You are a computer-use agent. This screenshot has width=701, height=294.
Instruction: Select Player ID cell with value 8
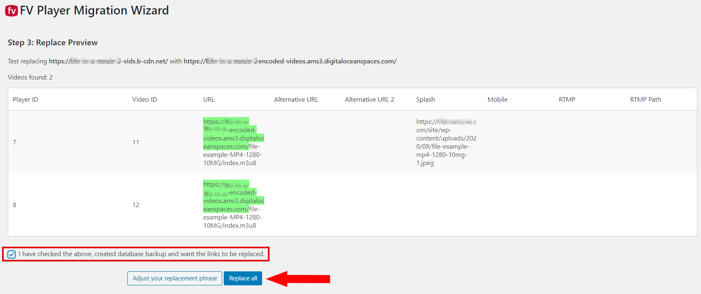coord(15,205)
